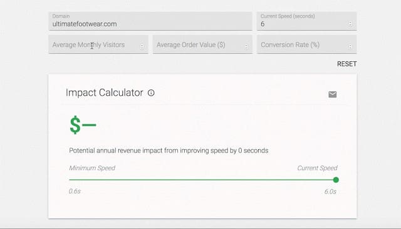This screenshot has height=229, width=401.
Task: Click the 6.0s slider maximum value
Action: tap(330, 191)
